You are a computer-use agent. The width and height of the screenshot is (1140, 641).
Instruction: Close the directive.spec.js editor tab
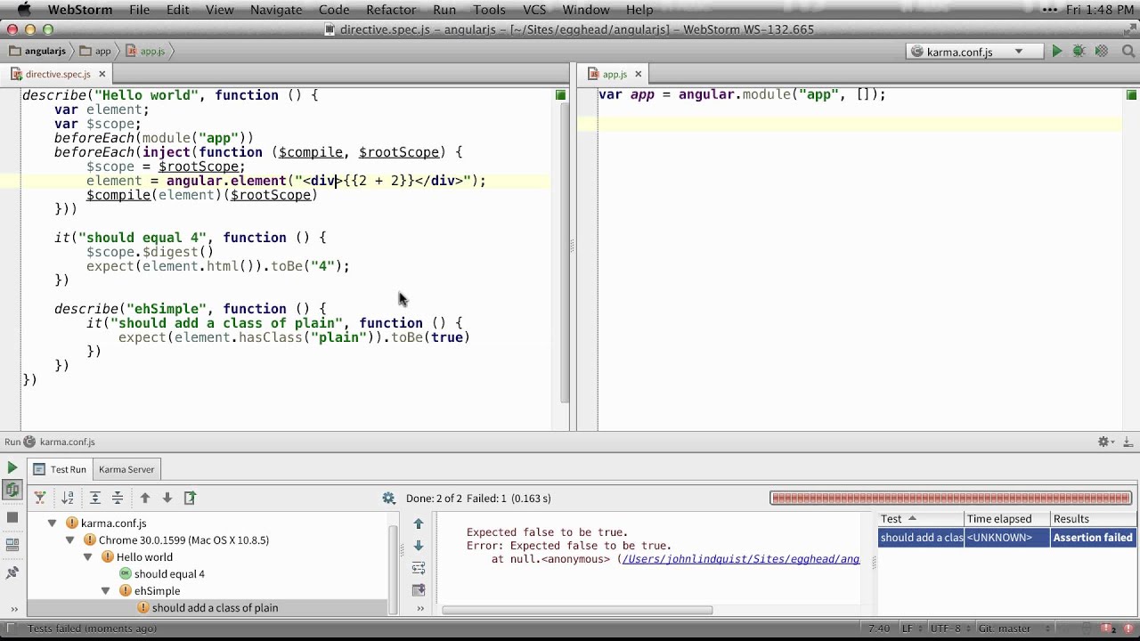(102, 74)
